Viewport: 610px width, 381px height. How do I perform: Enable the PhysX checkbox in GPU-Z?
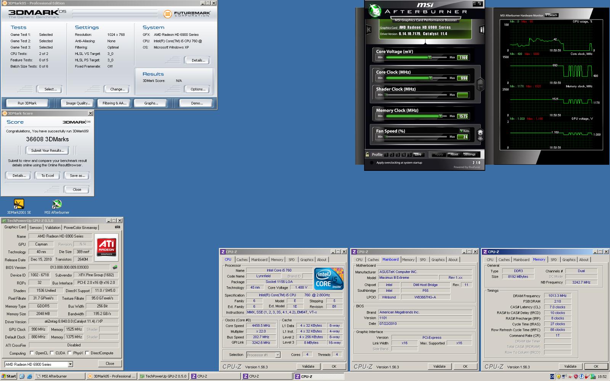click(69, 353)
